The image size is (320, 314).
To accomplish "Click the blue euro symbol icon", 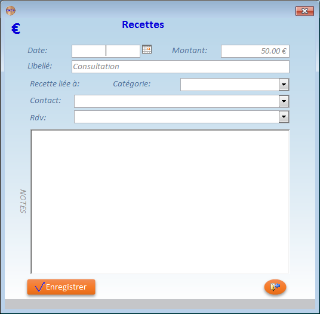I will 16,29.
